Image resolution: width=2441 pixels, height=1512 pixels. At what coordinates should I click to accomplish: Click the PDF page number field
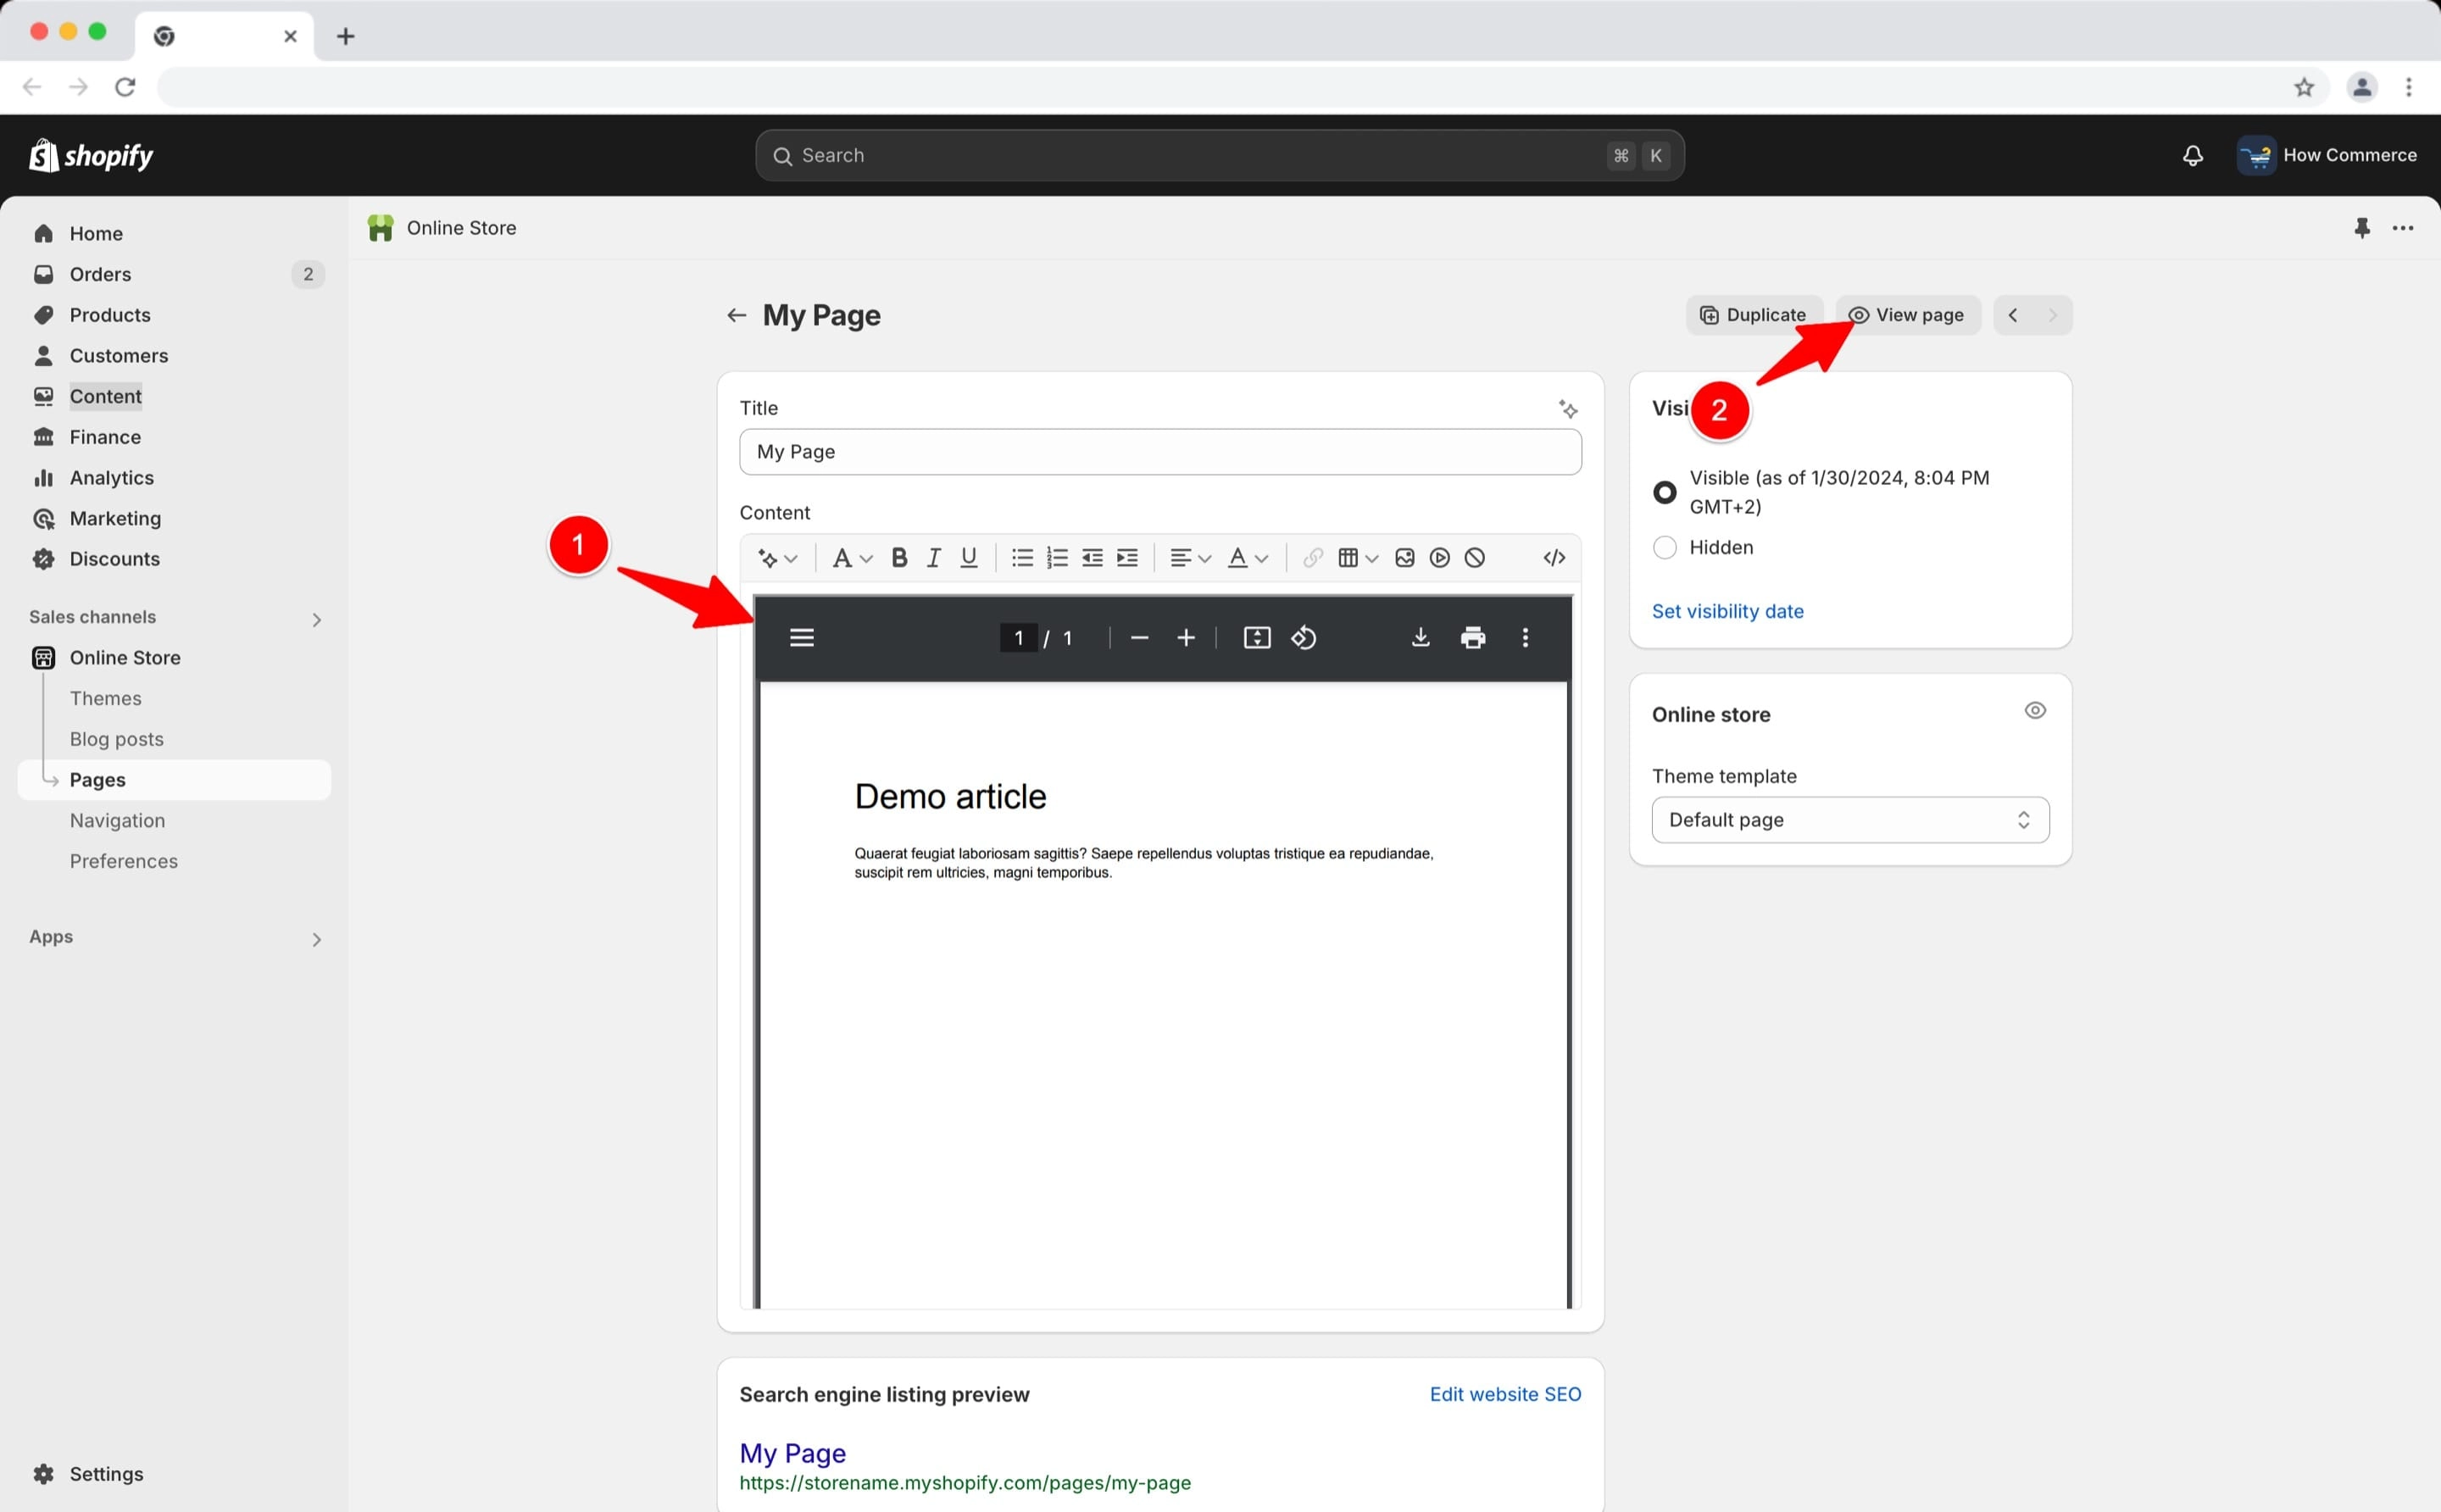pos(1018,638)
